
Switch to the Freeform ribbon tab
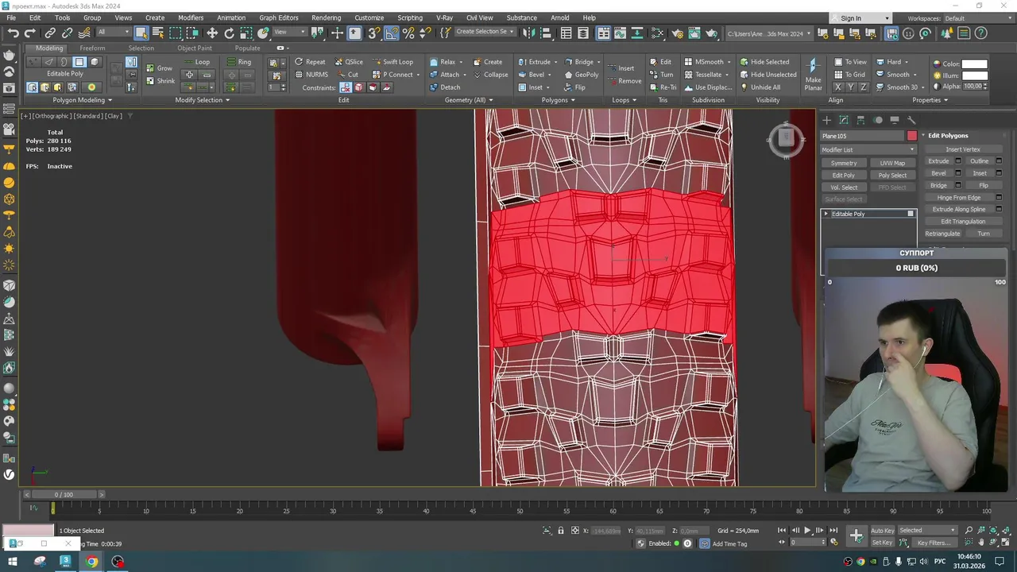92,48
